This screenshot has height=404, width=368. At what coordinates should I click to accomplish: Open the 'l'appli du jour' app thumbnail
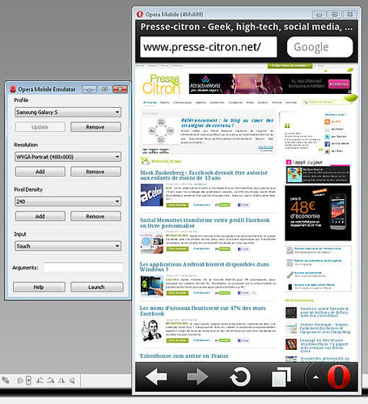[294, 175]
